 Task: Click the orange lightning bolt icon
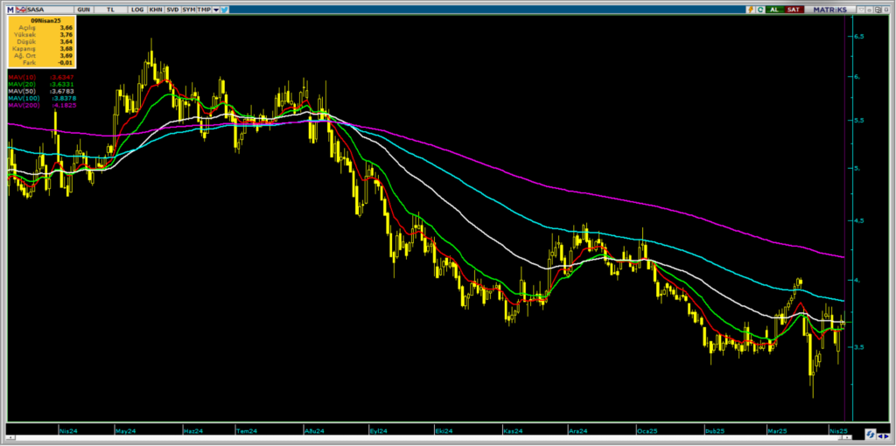point(751,9)
